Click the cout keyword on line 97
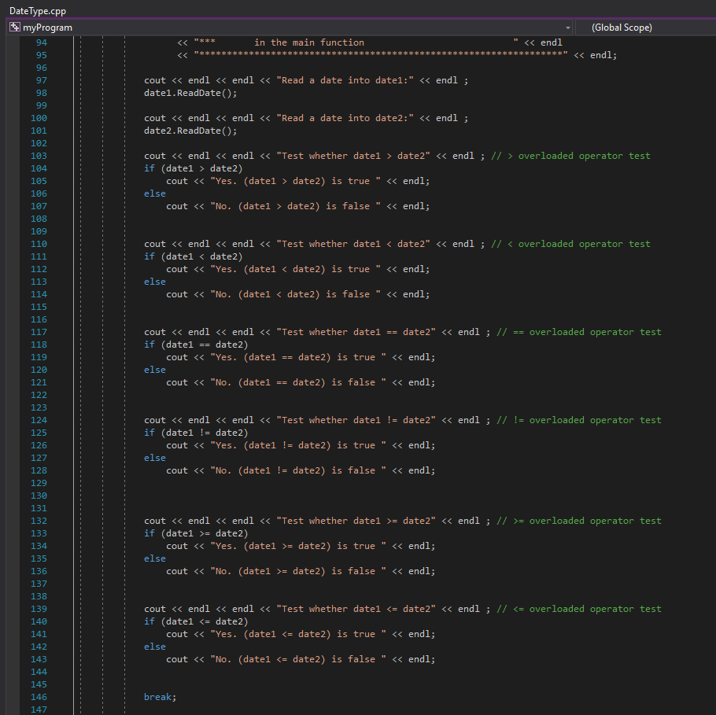 point(154,79)
